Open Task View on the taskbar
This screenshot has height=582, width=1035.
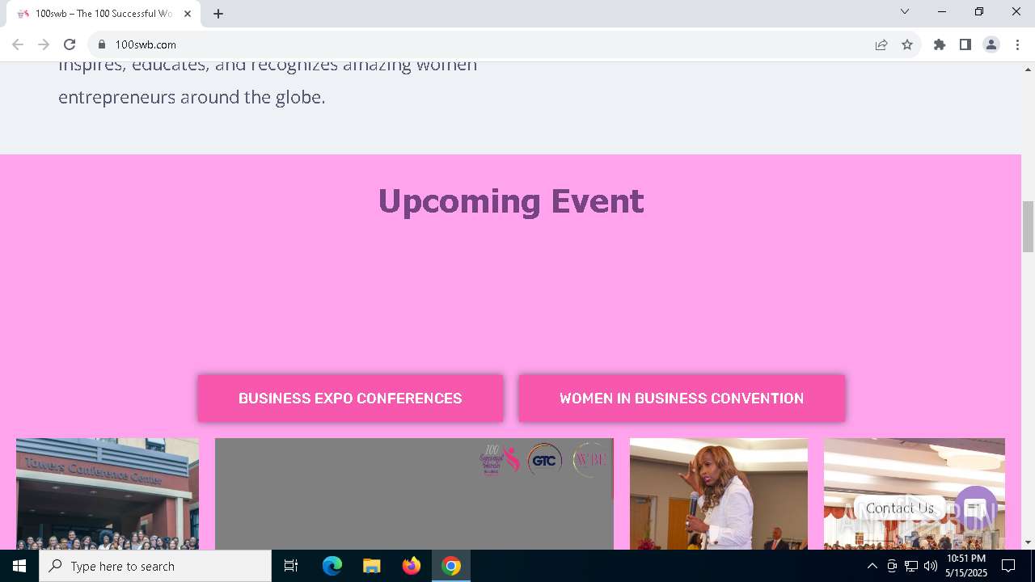coord(291,566)
